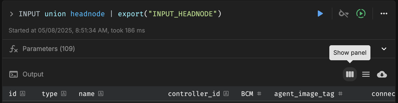
Task: Select the name column header
Action: point(87,94)
